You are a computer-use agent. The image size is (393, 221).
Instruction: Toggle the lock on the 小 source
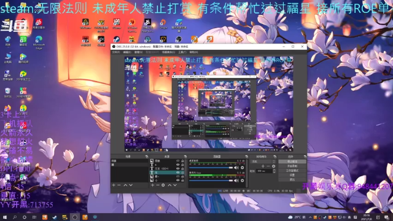tap(182, 180)
